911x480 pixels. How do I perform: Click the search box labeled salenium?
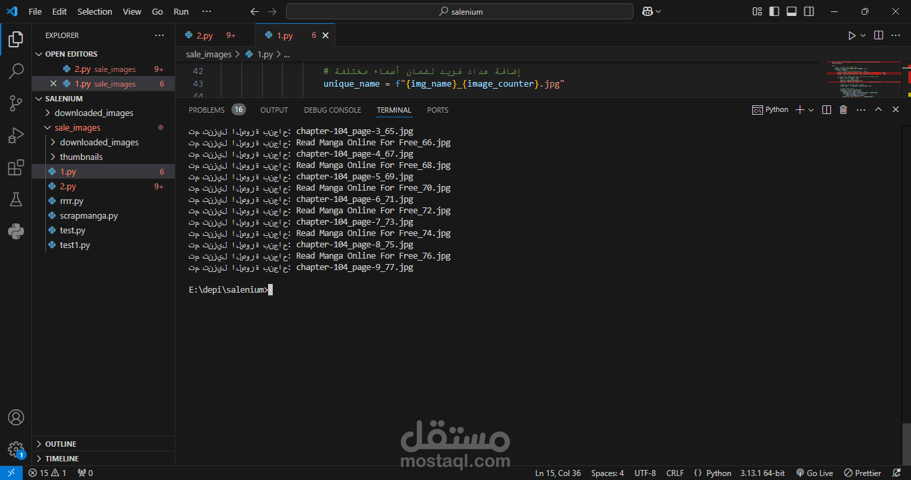(x=459, y=11)
